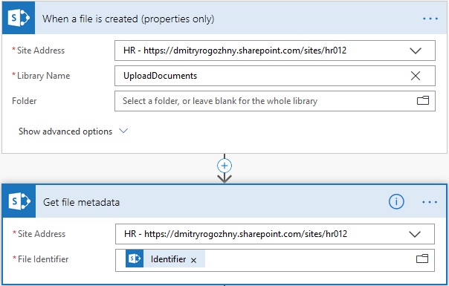The width and height of the screenshot is (449, 286).
Task: Click into the Folder input field
Action: [275, 101]
